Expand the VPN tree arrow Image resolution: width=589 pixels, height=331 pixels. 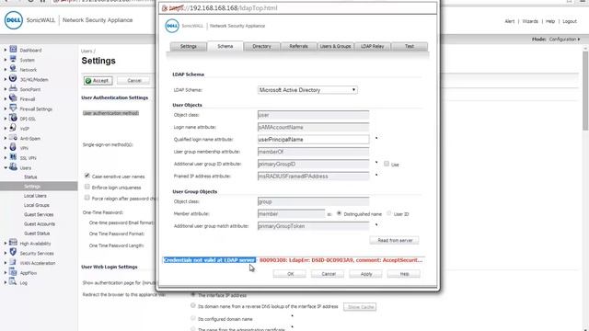point(6,148)
